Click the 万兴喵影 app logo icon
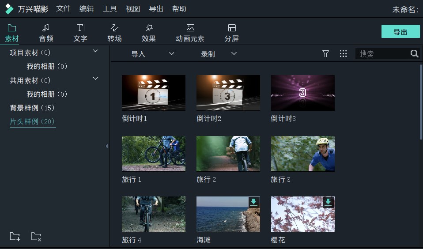Screen dimensions: 423x249 coord(9,9)
